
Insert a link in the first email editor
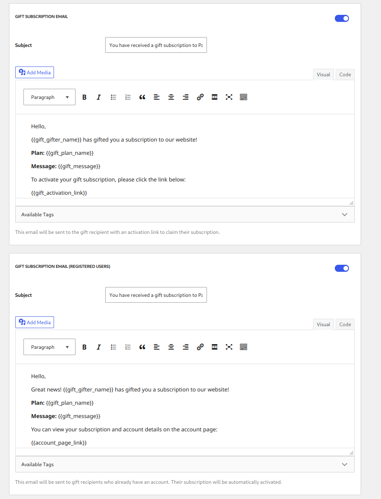click(x=200, y=97)
